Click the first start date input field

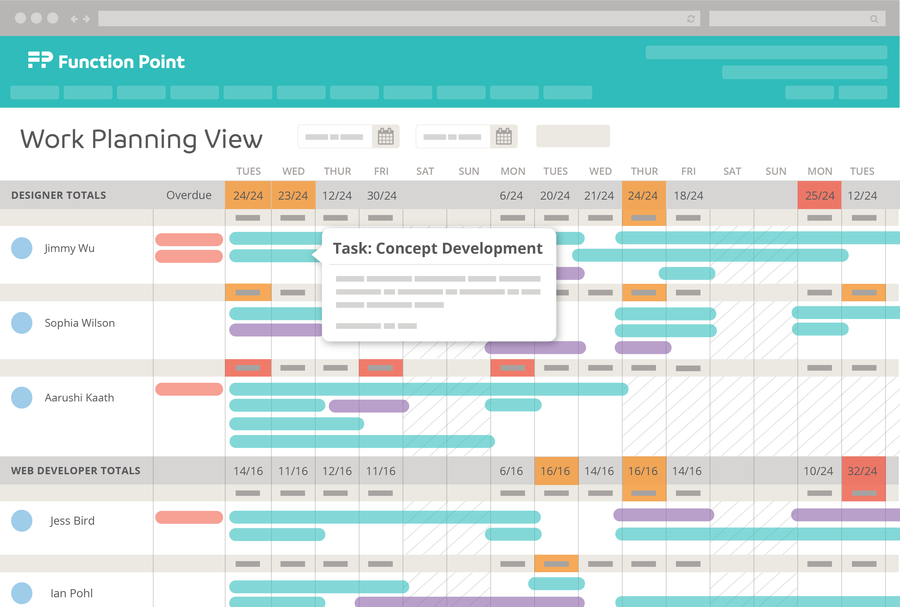(x=334, y=137)
